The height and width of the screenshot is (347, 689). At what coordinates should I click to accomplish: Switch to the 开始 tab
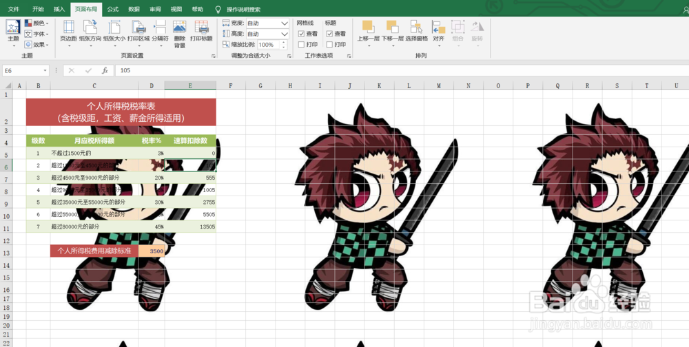(38, 9)
